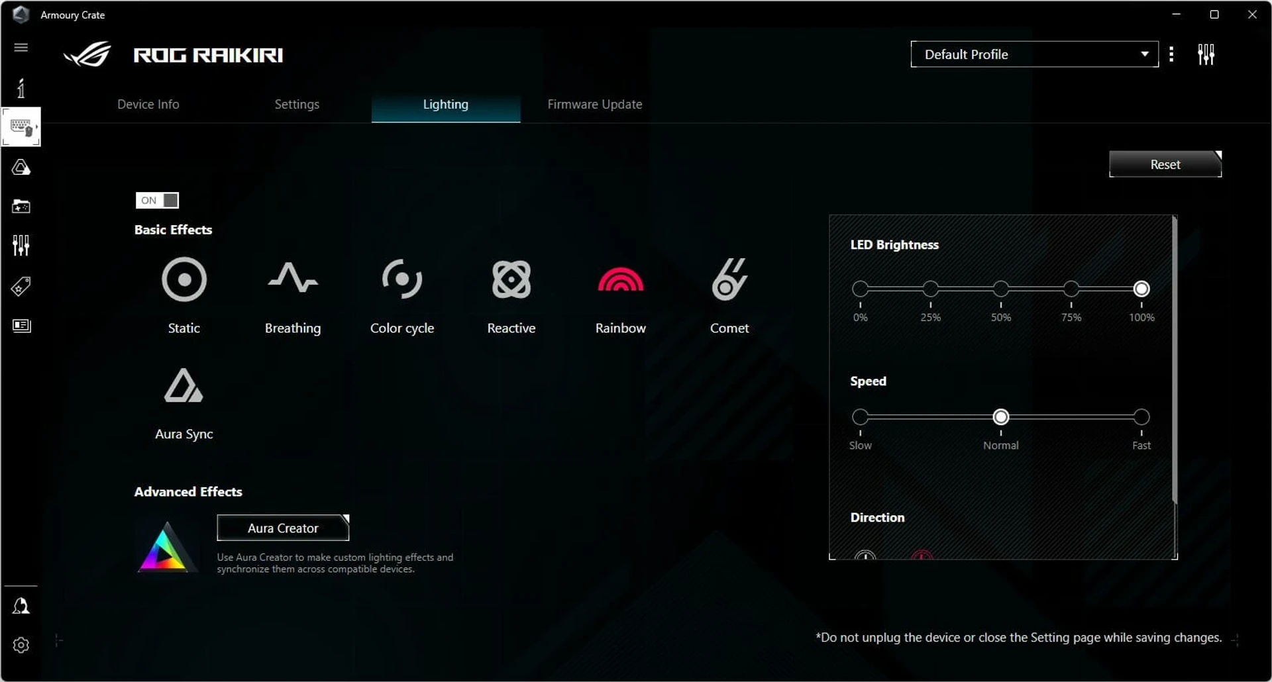
Task: Click the lighting panel vertical scrollbar
Action: (1175, 360)
